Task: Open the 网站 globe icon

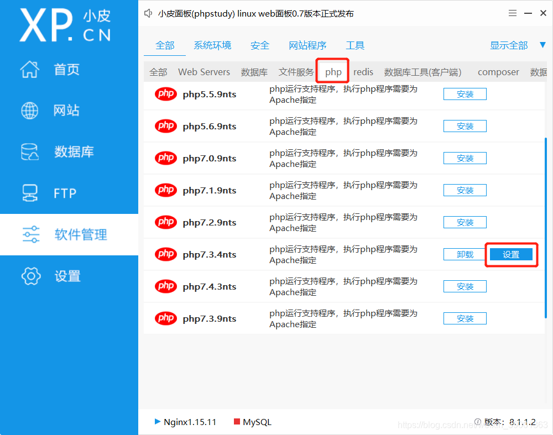Action: 30,111
